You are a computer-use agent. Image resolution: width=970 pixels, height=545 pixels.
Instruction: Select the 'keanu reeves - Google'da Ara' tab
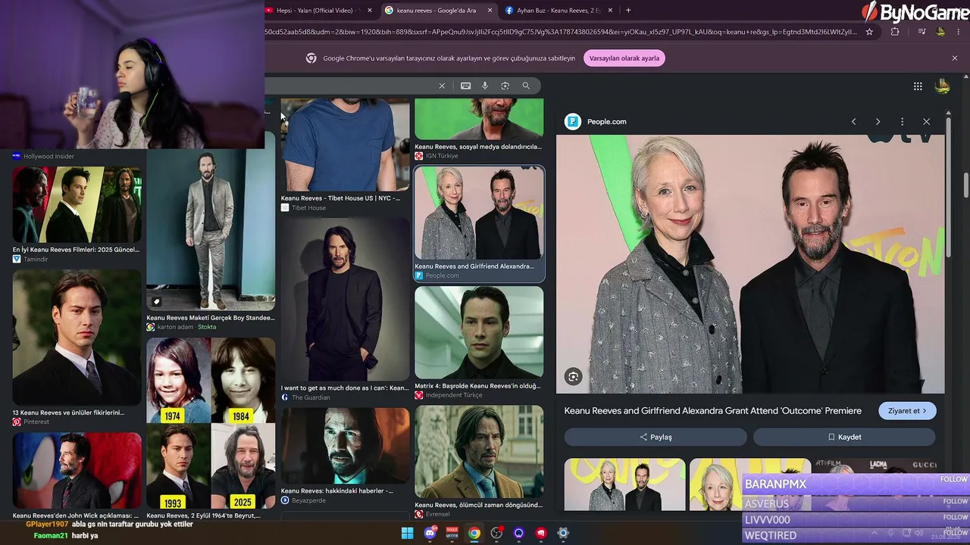pyautogui.click(x=439, y=11)
